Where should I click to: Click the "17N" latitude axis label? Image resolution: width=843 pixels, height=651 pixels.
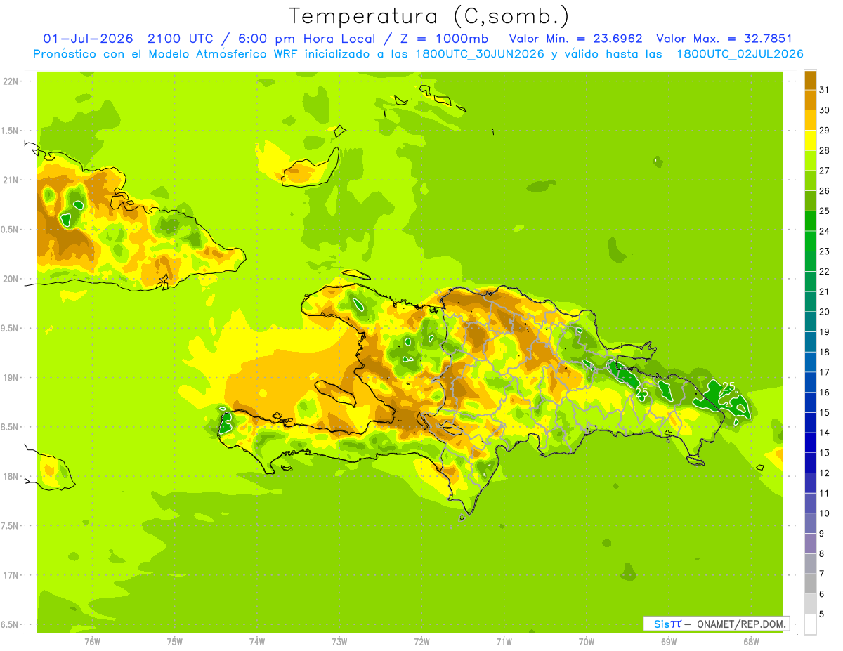point(11,575)
